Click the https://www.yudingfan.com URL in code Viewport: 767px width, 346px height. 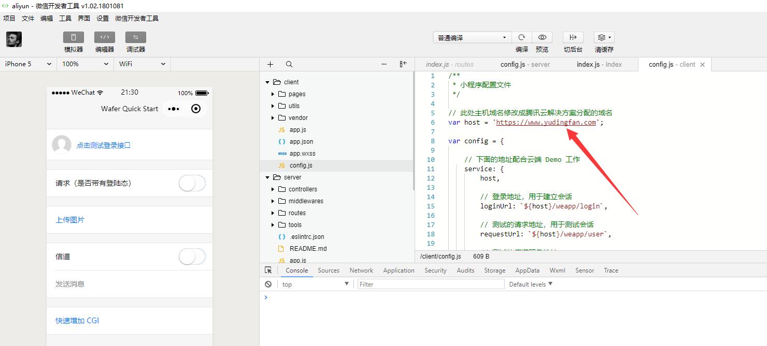pyautogui.click(x=546, y=122)
